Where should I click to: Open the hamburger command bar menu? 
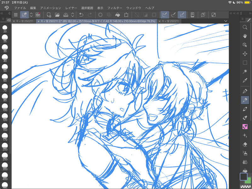[15, 15]
